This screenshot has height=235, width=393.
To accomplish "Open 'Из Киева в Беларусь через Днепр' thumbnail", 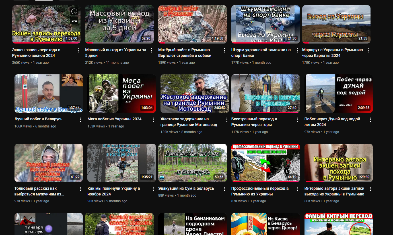I will coord(266,224).
